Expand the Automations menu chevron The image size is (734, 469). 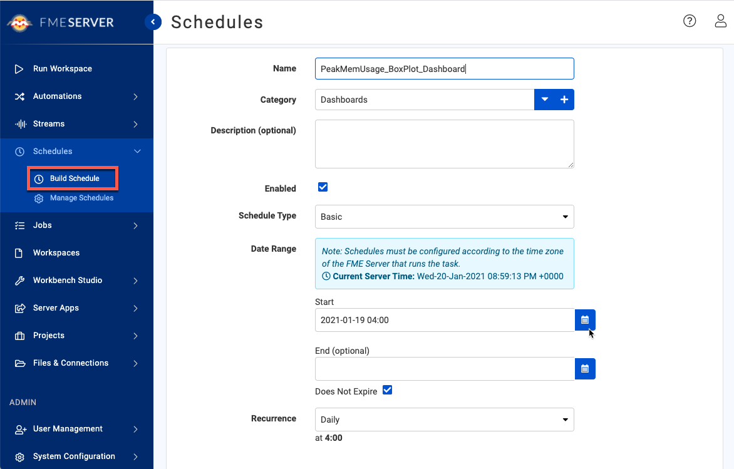pyautogui.click(x=136, y=96)
